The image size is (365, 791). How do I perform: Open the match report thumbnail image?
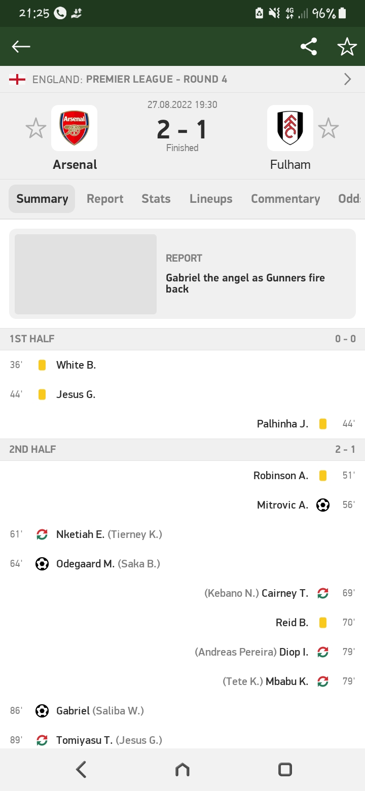tap(86, 274)
